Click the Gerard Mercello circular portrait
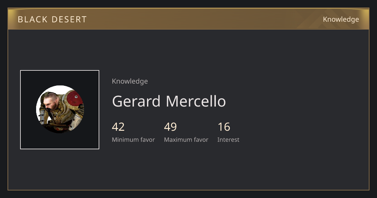Viewport: 377px width, 198px height. [x=60, y=109]
